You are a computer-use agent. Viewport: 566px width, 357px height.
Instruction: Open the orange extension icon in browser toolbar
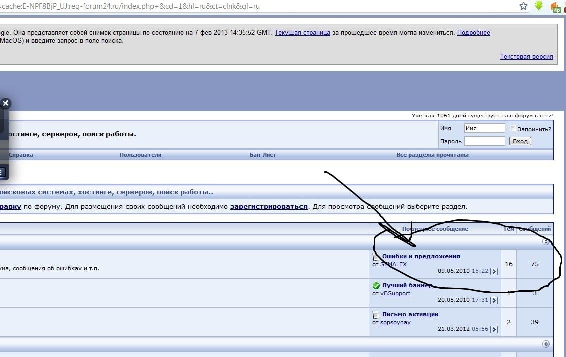[x=555, y=7]
